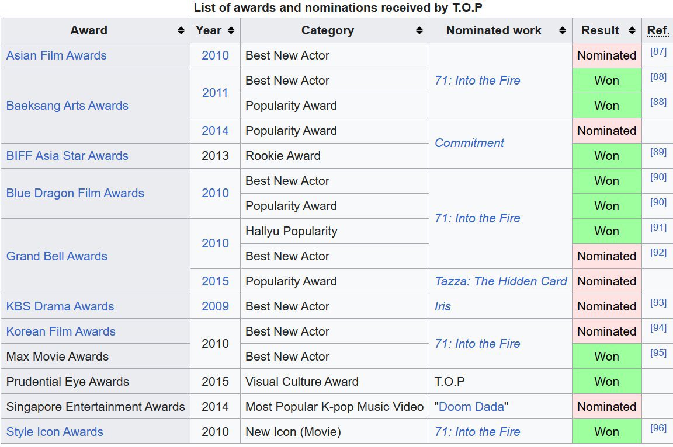673x447 pixels.
Task: Open the Style Icon Awards link
Action: tap(54, 432)
